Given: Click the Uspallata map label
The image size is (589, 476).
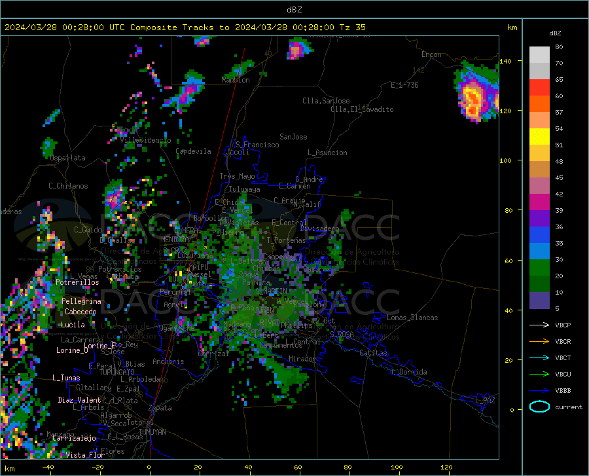Looking at the screenshot, I should [x=67, y=158].
